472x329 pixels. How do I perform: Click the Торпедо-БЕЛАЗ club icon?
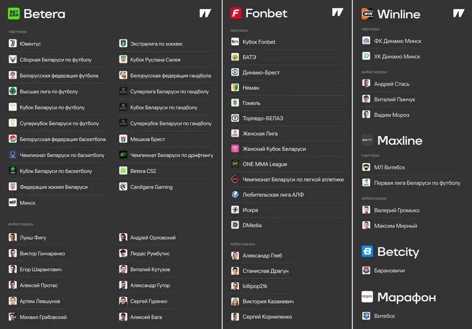coord(235,118)
